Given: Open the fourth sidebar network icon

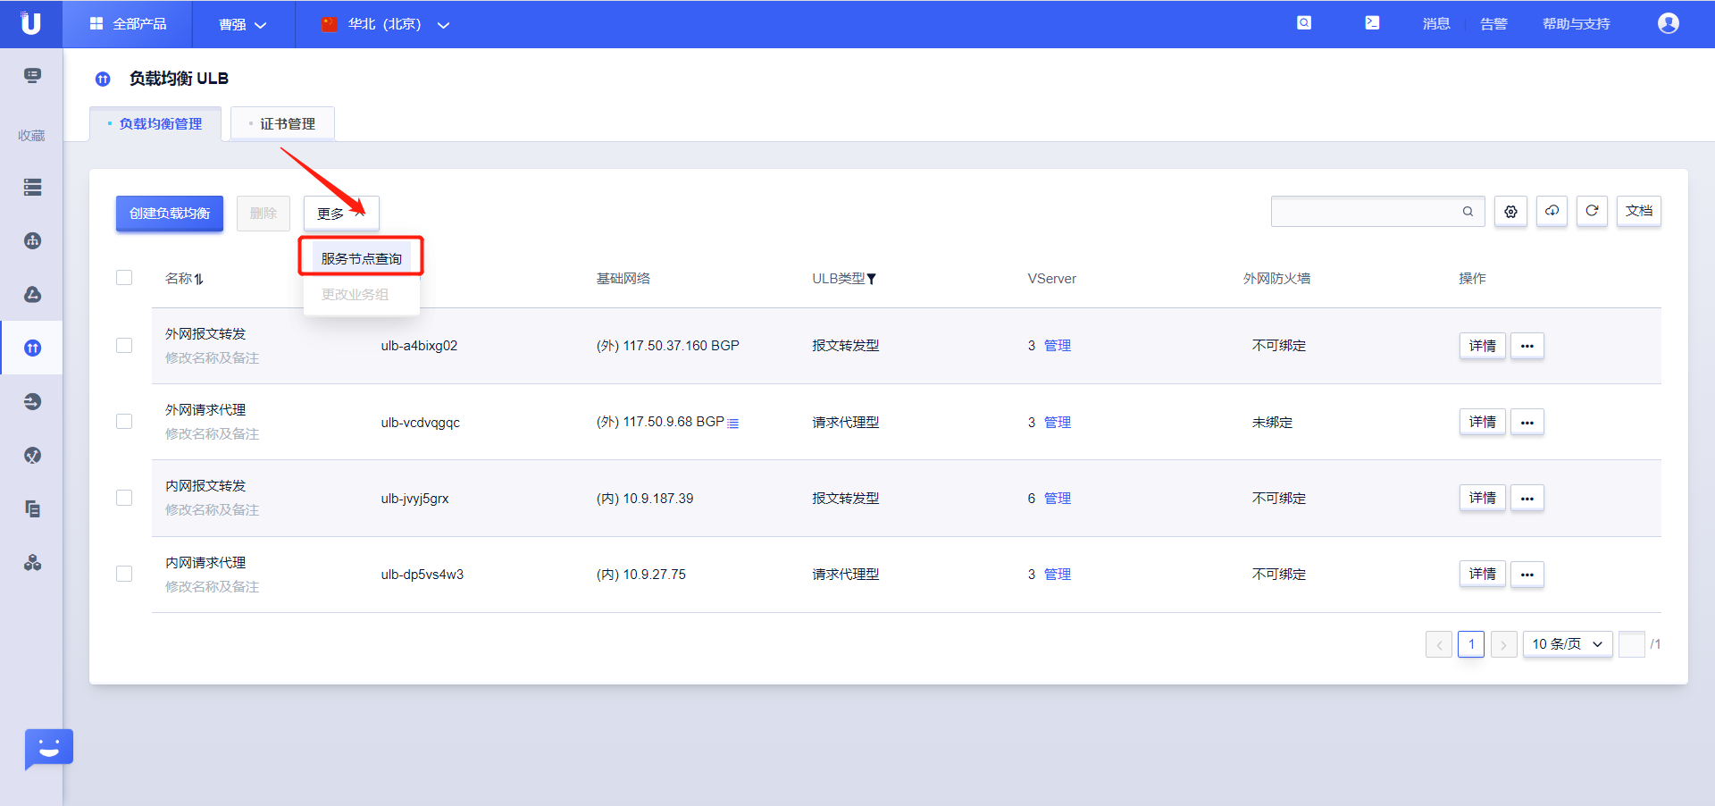Looking at the screenshot, I should [33, 240].
